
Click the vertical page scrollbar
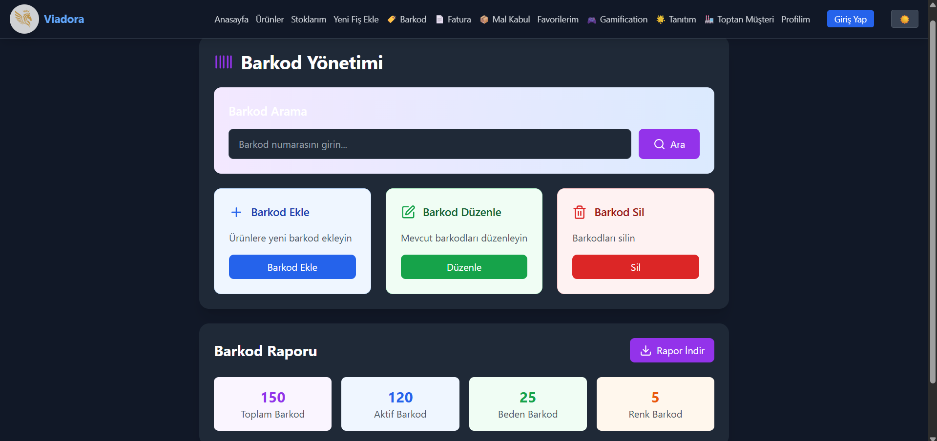coord(933,195)
